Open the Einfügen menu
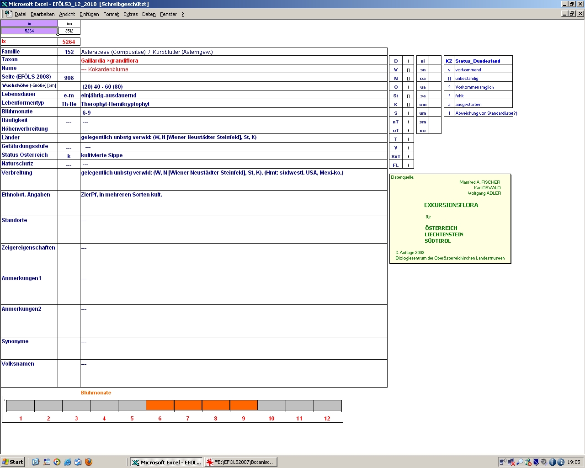This screenshot has width=585, height=468. pyautogui.click(x=89, y=14)
